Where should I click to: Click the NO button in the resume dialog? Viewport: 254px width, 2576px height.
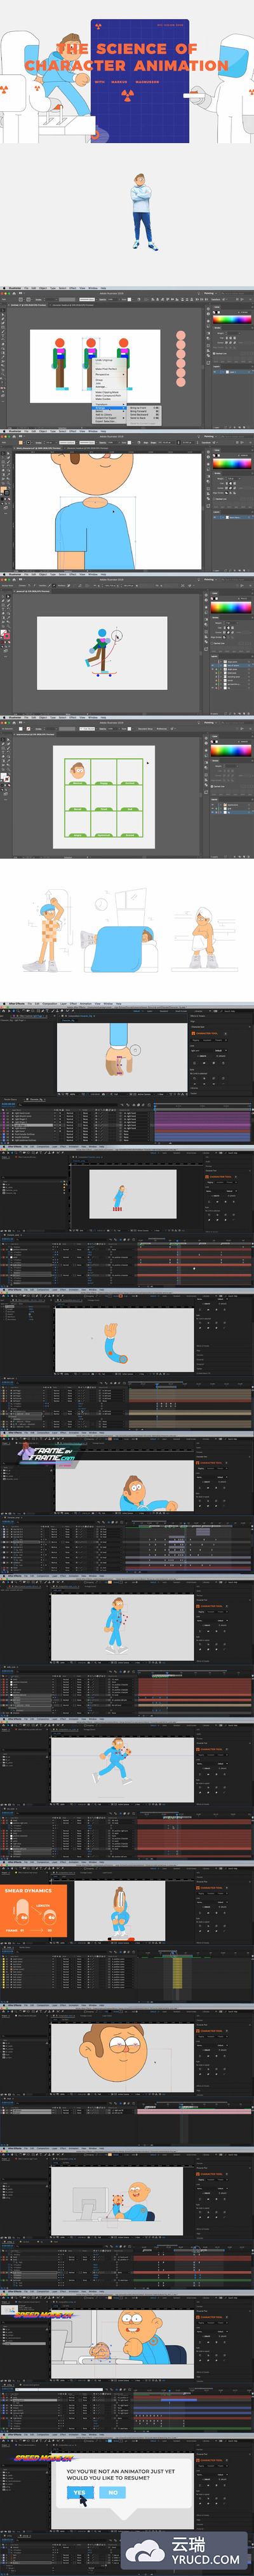point(113,2493)
